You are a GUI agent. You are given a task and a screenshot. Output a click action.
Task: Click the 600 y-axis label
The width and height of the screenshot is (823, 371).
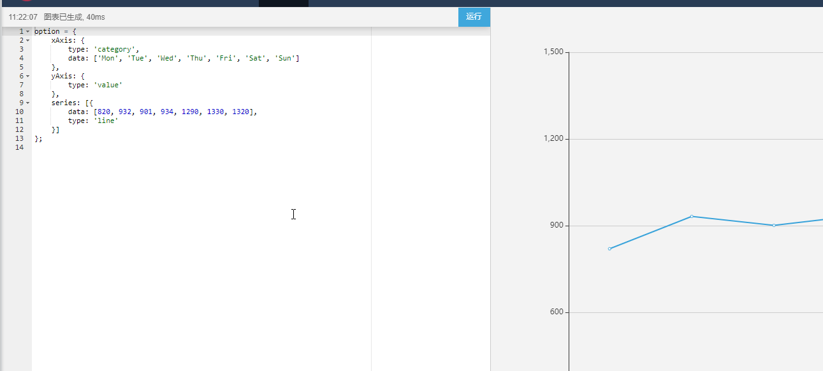[556, 312]
